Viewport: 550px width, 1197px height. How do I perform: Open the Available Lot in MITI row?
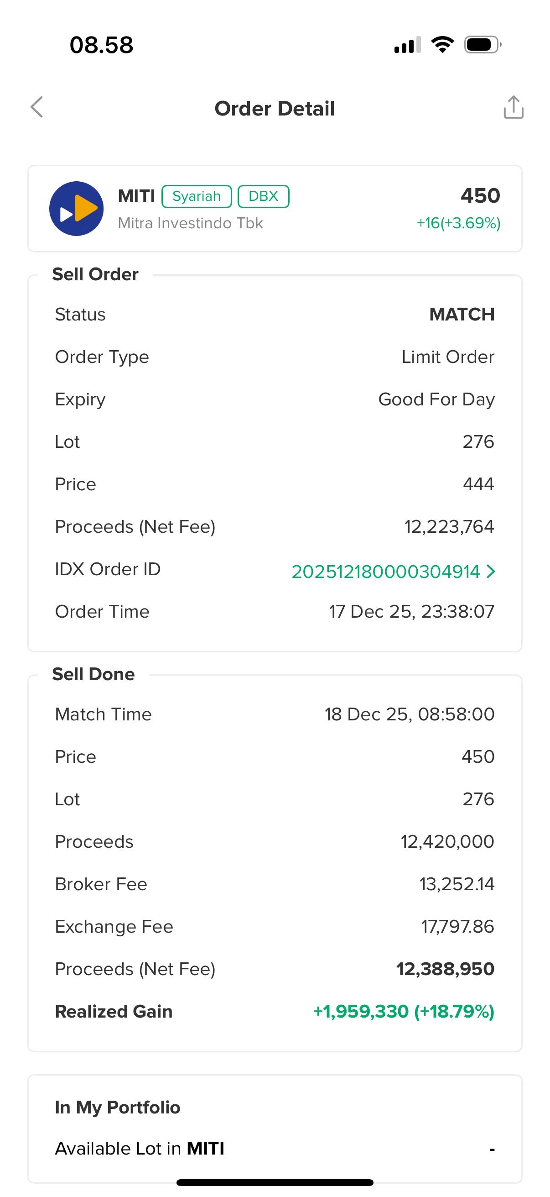coord(274,1148)
